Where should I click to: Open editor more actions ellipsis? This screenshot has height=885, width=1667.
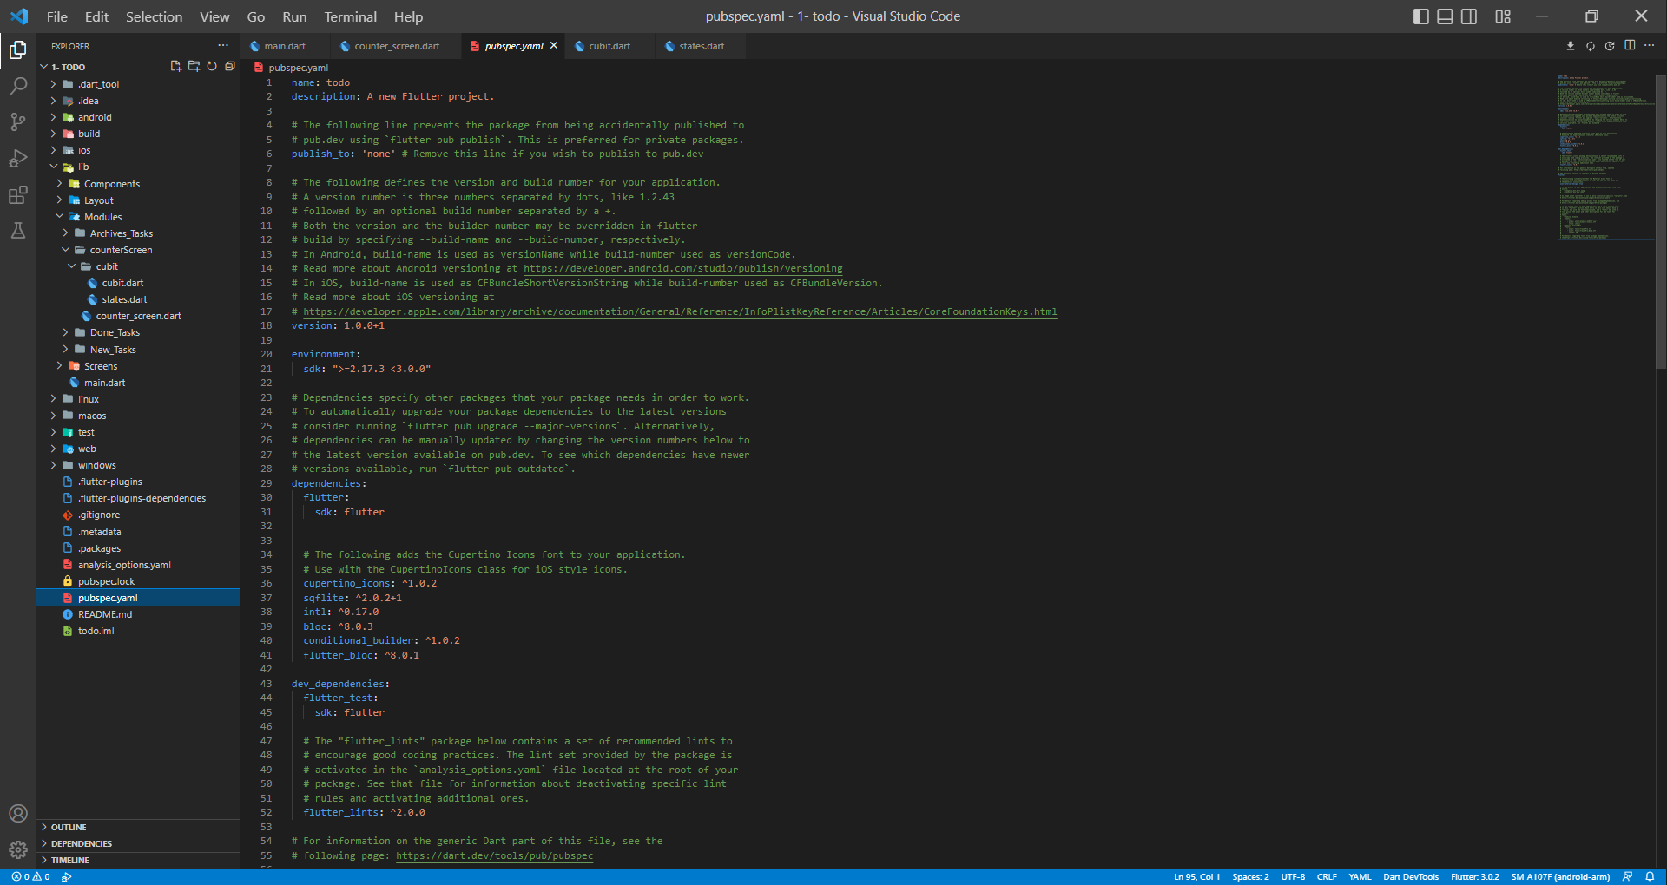coord(1649,46)
